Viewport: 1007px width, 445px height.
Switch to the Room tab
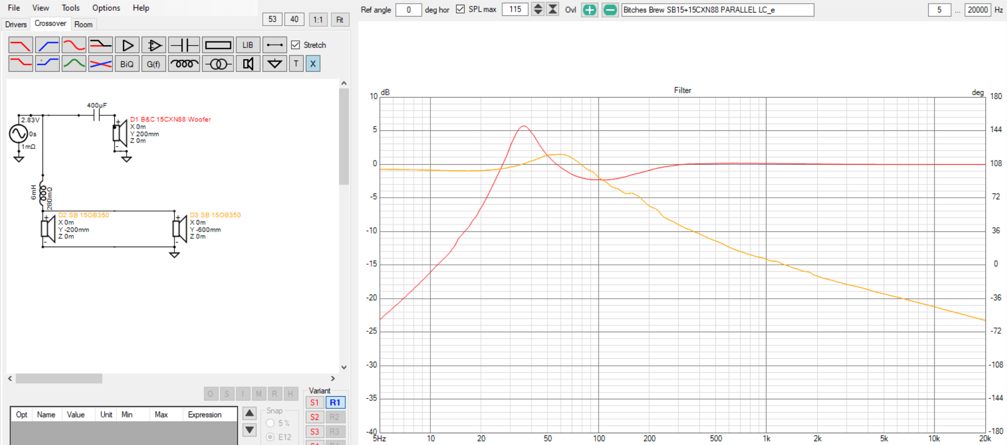(84, 24)
